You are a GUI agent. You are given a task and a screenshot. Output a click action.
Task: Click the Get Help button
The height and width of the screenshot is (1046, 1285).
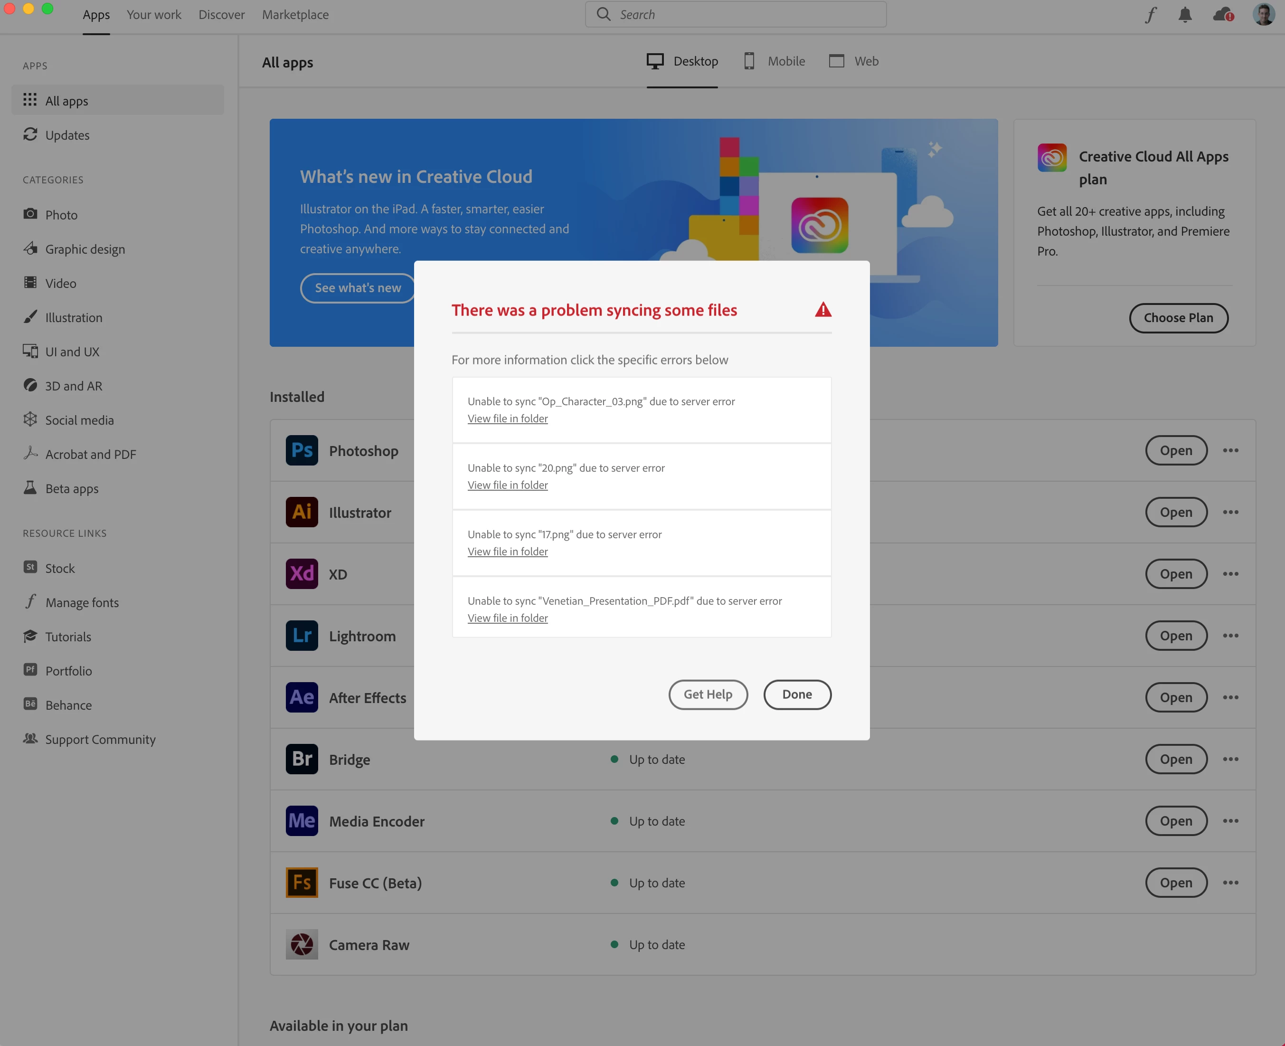[708, 694]
